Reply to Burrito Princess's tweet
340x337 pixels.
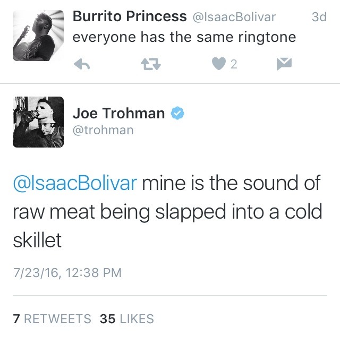(82, 64)
